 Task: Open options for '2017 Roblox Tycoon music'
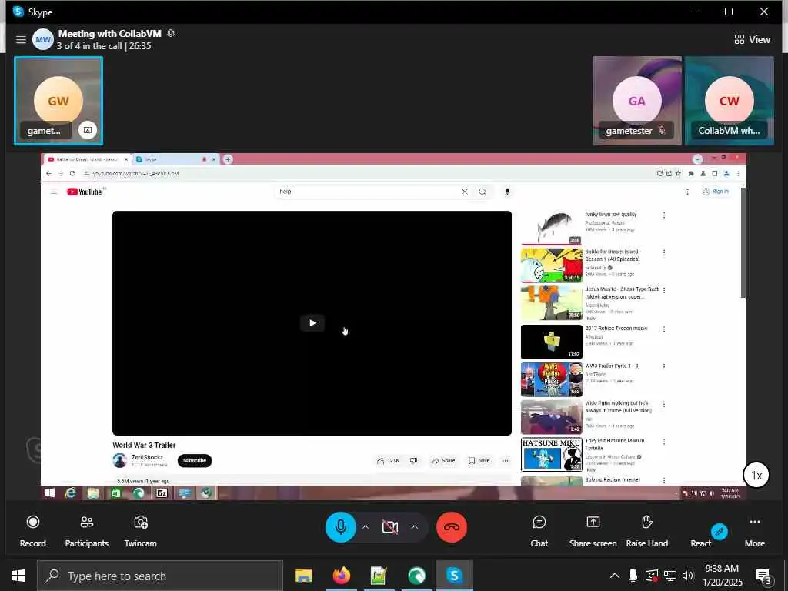click(664, 329)
